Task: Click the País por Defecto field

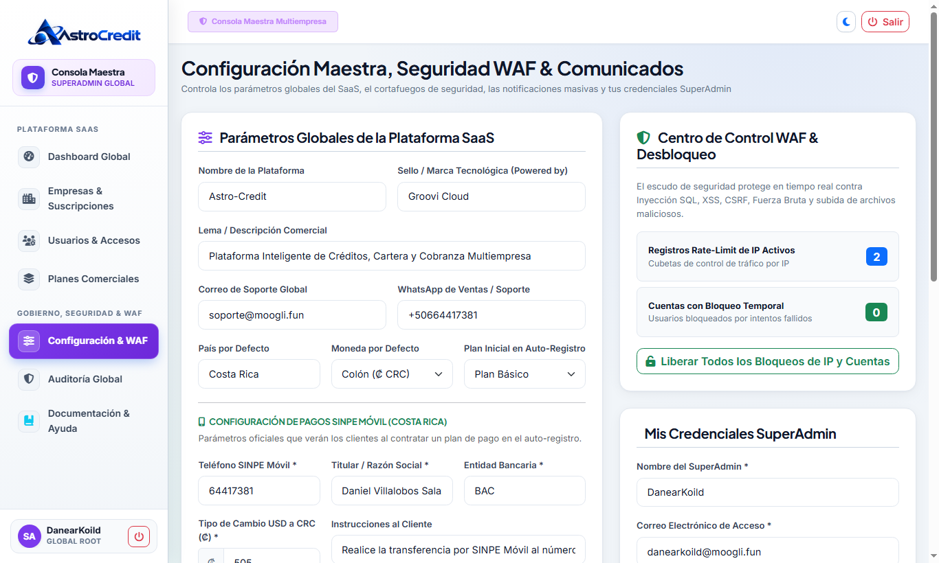Action: coord(259,374)
